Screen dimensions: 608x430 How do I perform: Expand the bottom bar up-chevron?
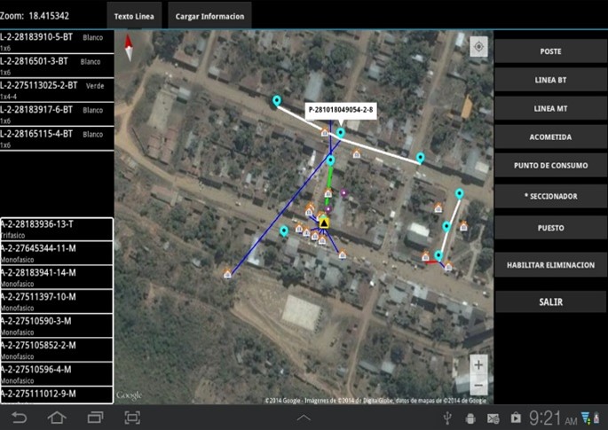pos(304,418)
